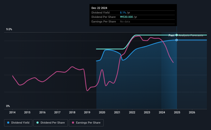
Task: Toggle the Dividend Per Share legend button
Action: (x=51, y=123)
